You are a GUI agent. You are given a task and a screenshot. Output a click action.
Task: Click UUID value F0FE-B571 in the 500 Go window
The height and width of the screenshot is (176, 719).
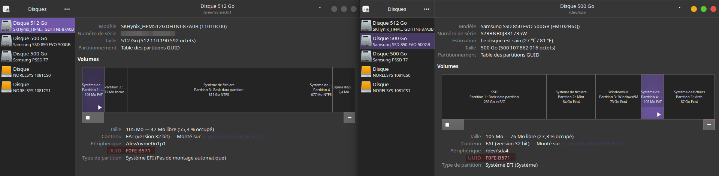pos(498,158)
